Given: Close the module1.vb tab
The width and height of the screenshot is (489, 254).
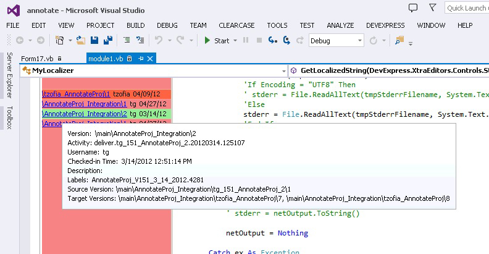Looking at the screenshot, I should (x=151, y=58).
